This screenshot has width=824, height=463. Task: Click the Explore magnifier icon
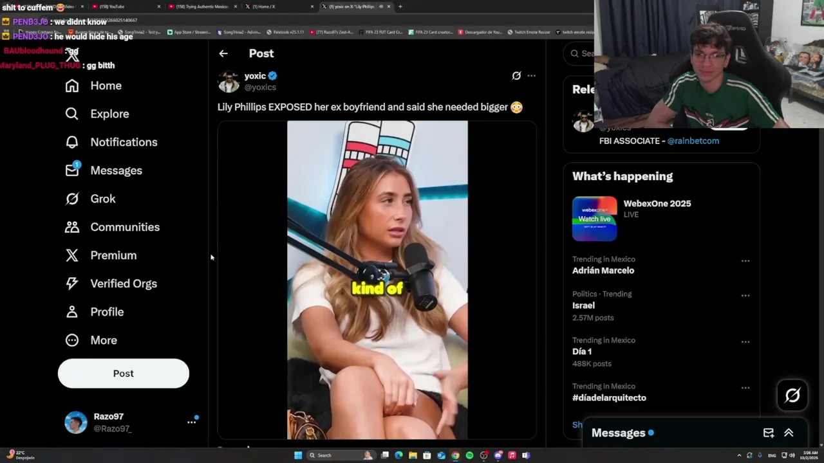(x=72, y=114)
